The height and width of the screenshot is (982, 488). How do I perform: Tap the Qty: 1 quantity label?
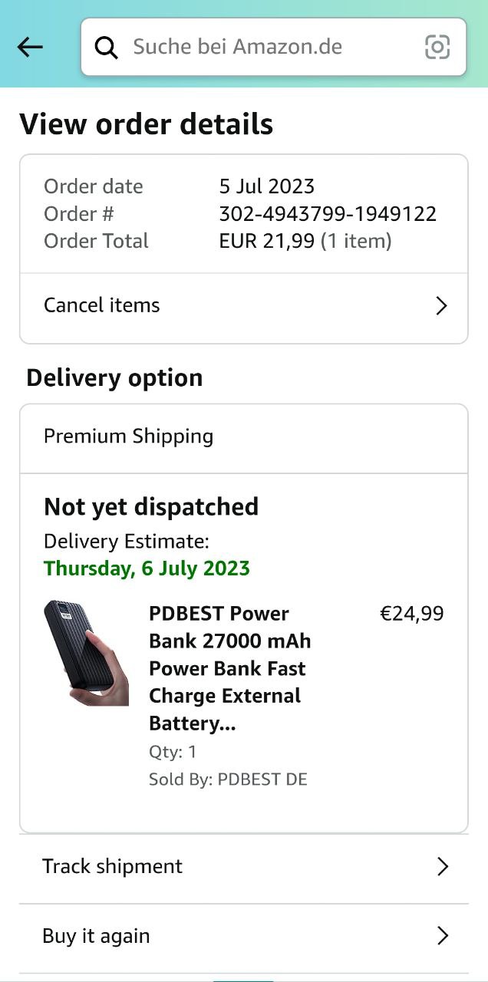coord(173,752)
